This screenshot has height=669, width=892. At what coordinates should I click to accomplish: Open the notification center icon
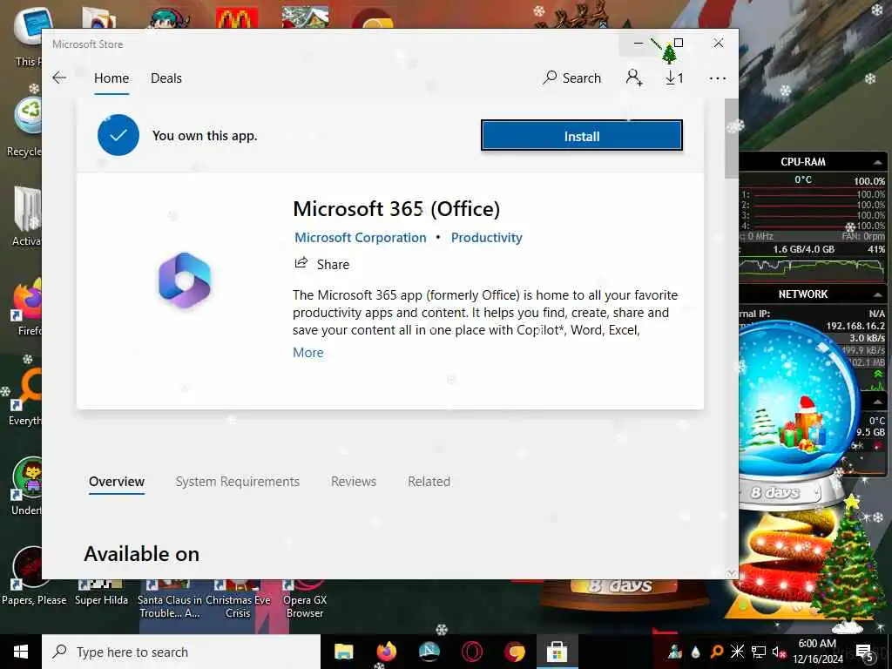[x=865, y=652]
